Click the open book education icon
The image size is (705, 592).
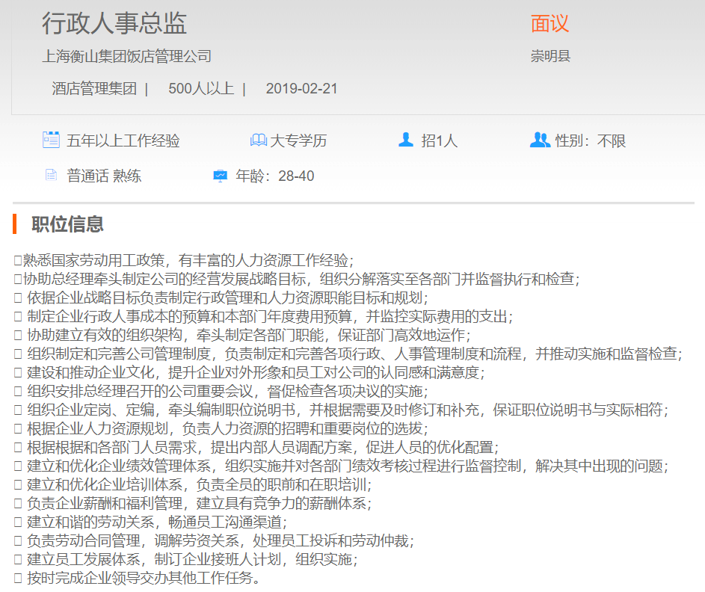258,140
